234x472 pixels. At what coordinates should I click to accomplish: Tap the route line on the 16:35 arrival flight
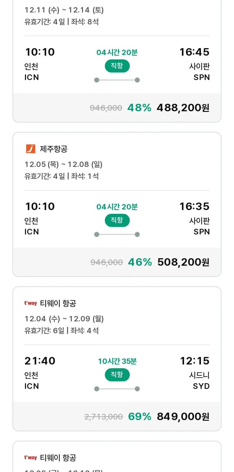pyautogui.click(x=117, y=234)
